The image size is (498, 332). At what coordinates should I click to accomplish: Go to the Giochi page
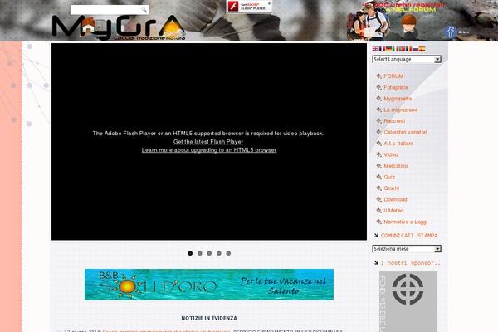391,188
